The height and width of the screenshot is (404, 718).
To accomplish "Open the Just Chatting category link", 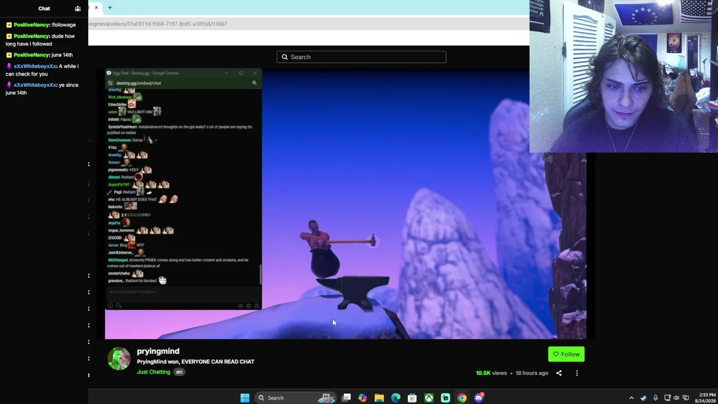I will 153,372.
